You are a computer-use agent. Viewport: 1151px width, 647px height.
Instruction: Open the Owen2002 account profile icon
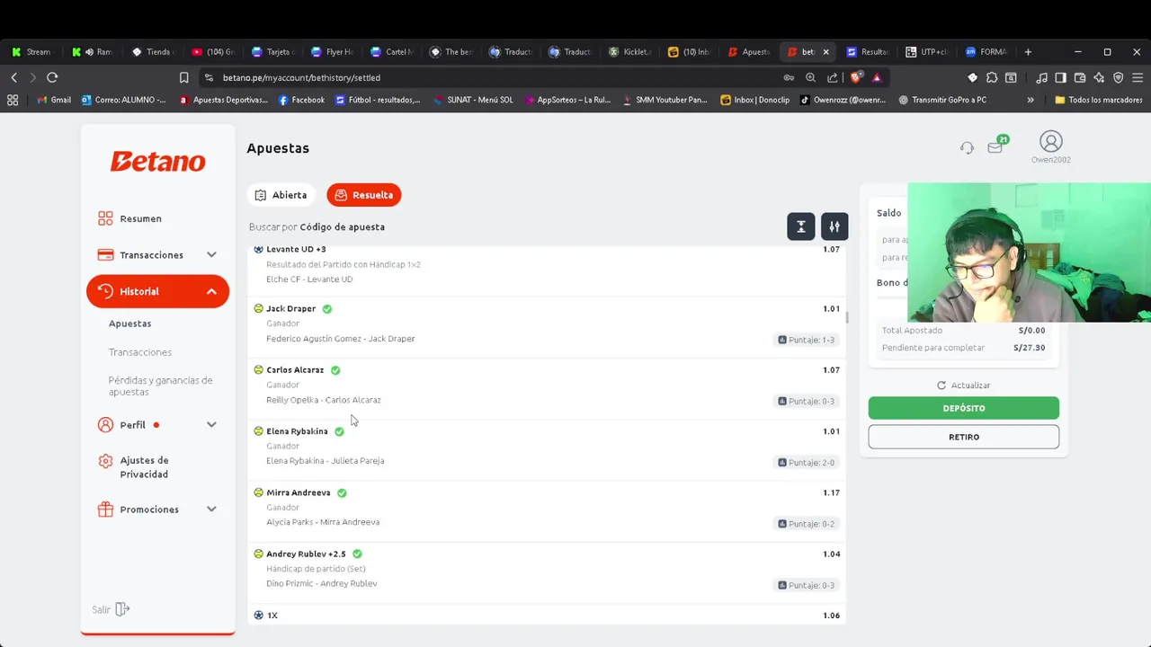click(x=1050, y=142)
